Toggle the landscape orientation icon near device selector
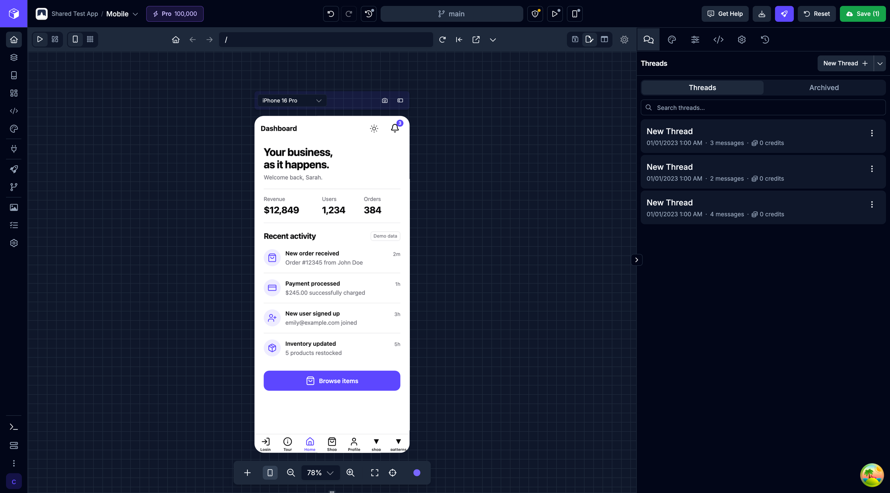890x493 pixels. [400, 100]
